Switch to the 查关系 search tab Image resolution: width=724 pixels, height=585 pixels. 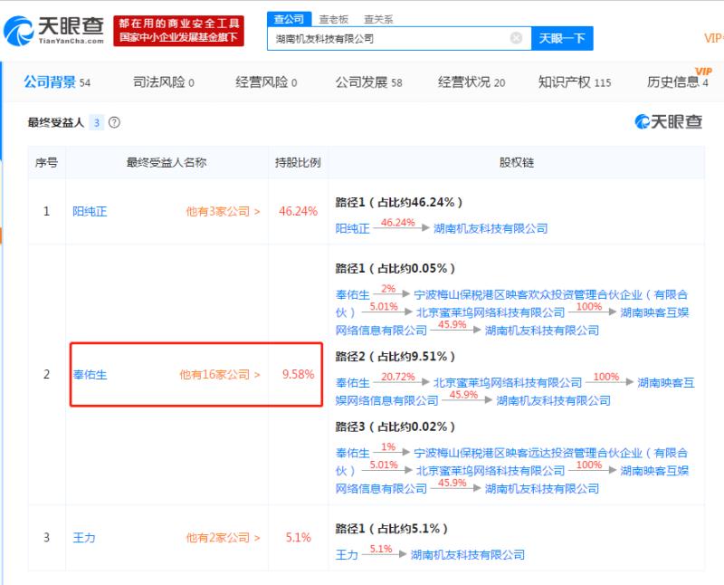point(378,19)
